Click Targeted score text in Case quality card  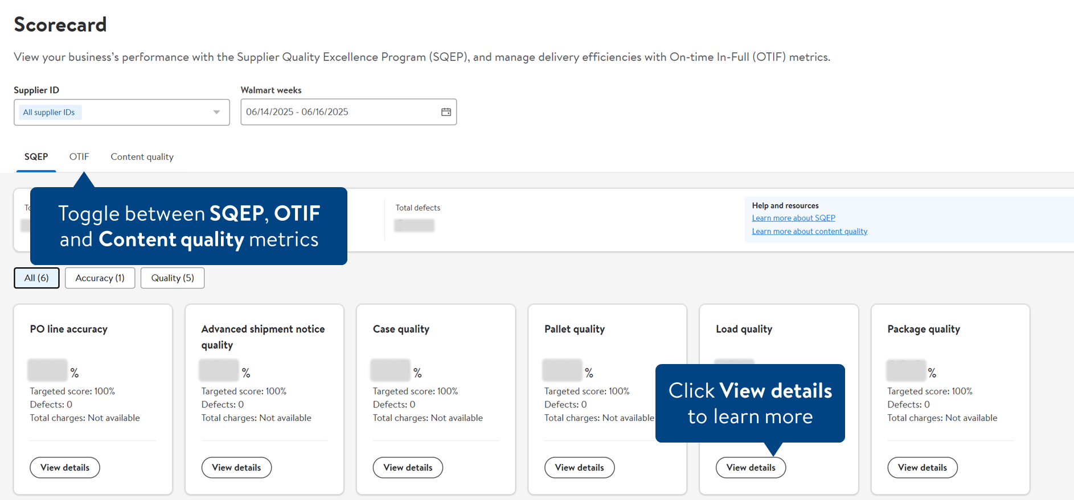click(x=415, y=391)
